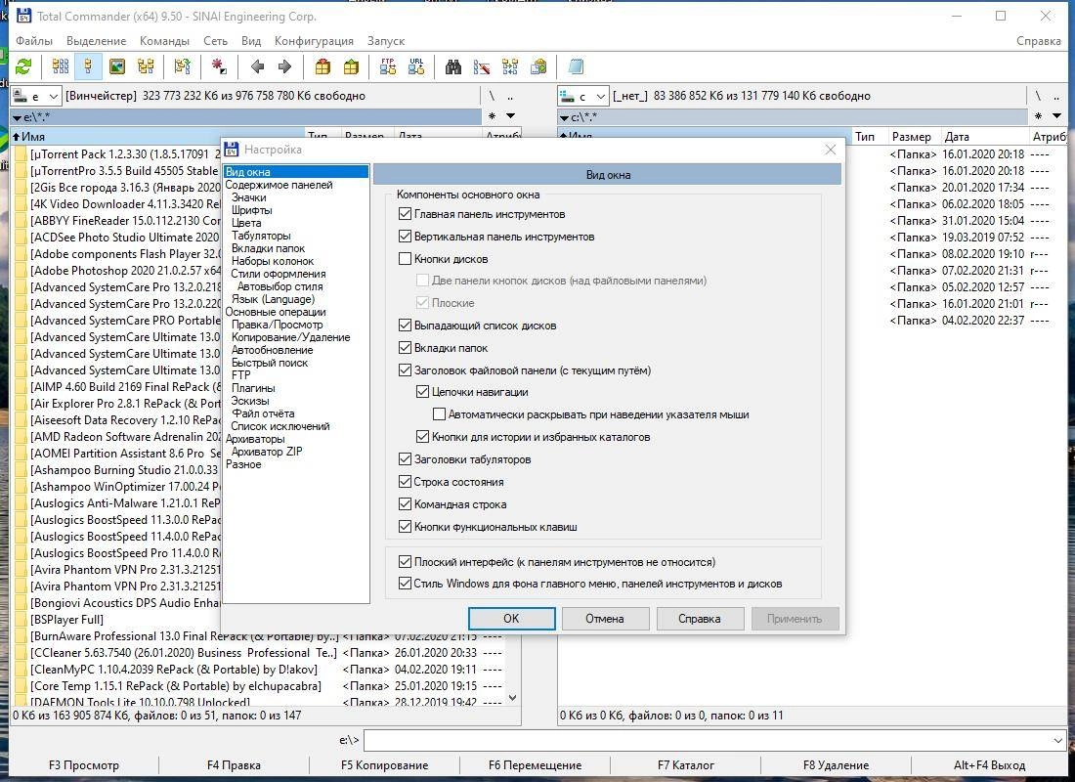Click the 'e:\*.*' left path breadcrumb arrow
This screenshot has width=1075, height=782.
pyautogui.click(x=18, y=118)
